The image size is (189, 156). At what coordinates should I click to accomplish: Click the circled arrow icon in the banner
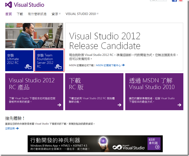point(157,147)
